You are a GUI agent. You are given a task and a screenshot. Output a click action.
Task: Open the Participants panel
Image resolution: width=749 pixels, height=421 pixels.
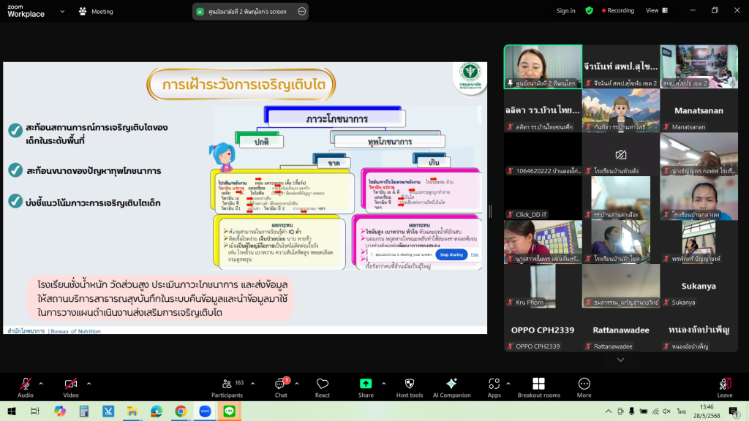click(227, 387)
